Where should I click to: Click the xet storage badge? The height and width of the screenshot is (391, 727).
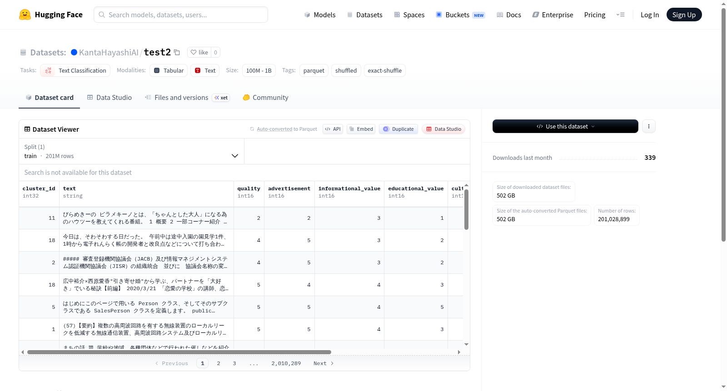(221, 98)
